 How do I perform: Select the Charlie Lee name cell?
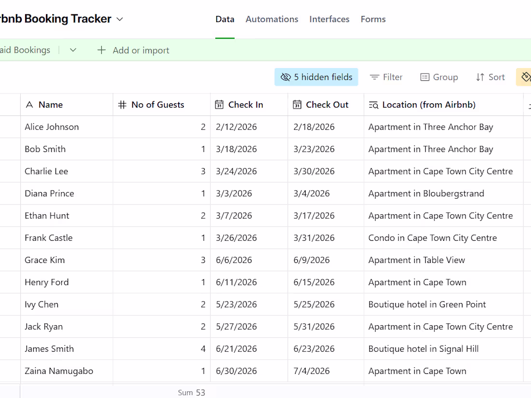tap(67, 171)
